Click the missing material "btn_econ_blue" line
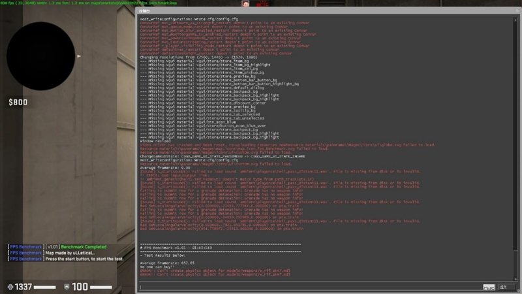522x294 pixels. click(x=188, y=122)
